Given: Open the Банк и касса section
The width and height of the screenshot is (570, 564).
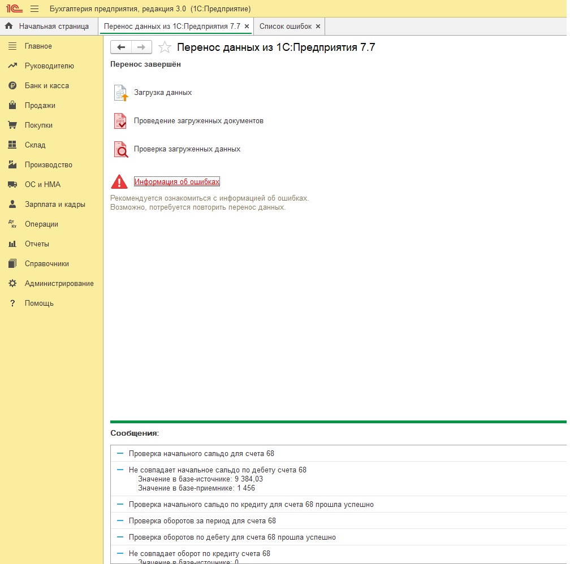Looking at the screenshot, I should [47, 86].
